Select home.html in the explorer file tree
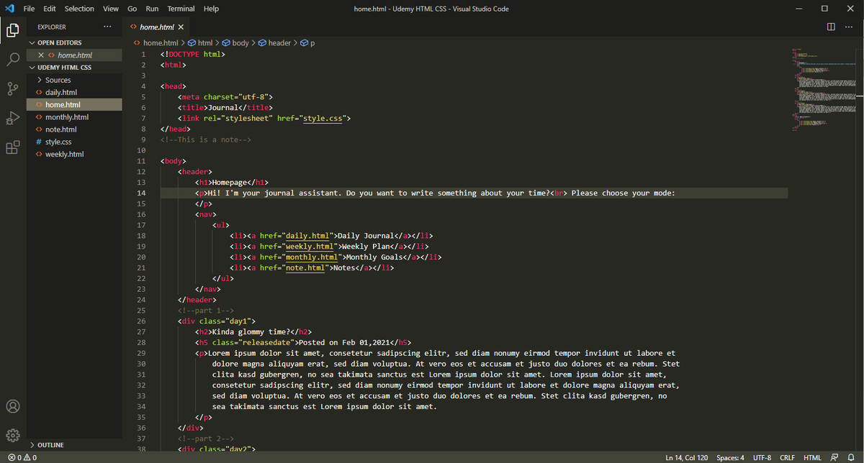Viewport: 864px width, 463px height. click(x=75, y=105)
